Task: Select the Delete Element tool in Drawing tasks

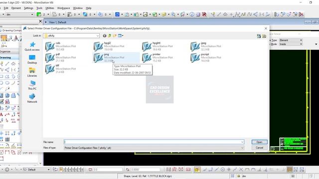Action: (x=7, y=101)
